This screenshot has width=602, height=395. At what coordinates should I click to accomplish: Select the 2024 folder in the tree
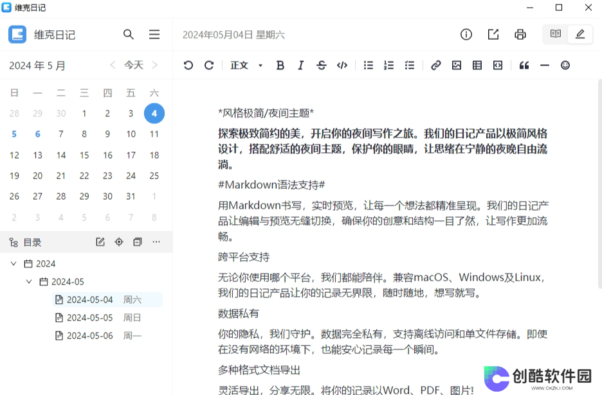[x=40, y=263]
